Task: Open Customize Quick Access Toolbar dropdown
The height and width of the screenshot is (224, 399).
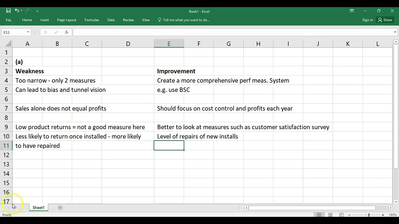Action: click(37, 11)
